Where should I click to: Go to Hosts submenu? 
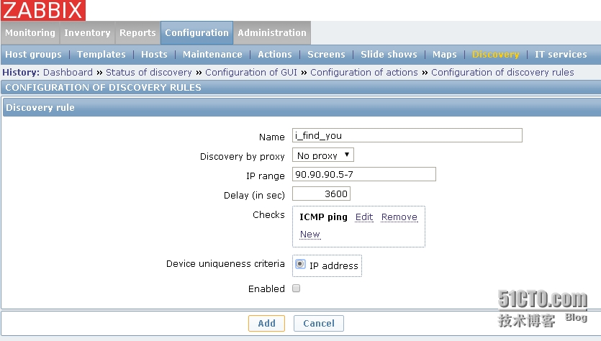pos(154,55)
